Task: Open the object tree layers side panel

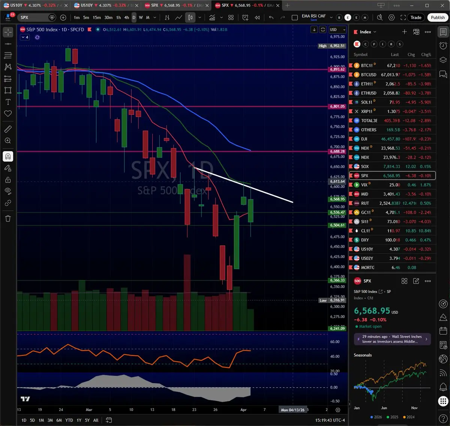Action: 443,60
